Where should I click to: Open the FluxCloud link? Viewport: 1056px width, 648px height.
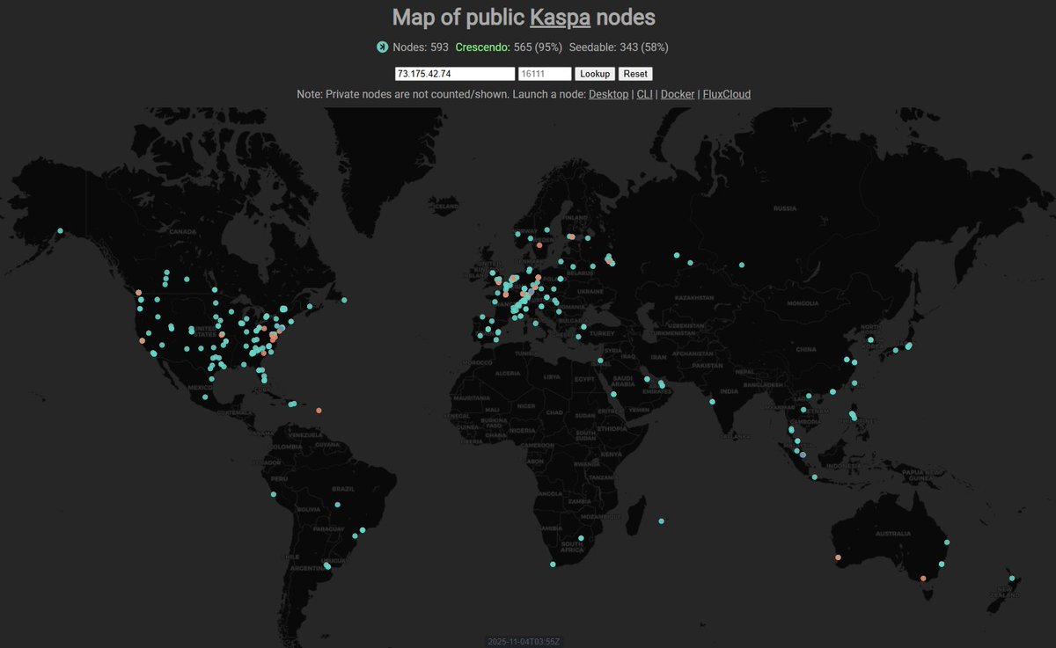point(727,94)
